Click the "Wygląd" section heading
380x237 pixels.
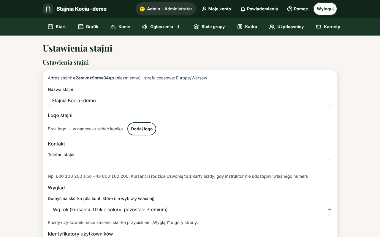coord(56,188)
